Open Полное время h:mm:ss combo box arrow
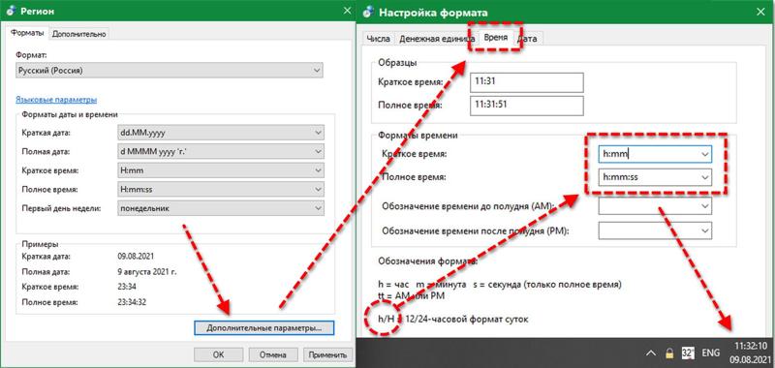The width and height of the screenshot is (775, 368). pyautogui.click(x=705, y=177)
